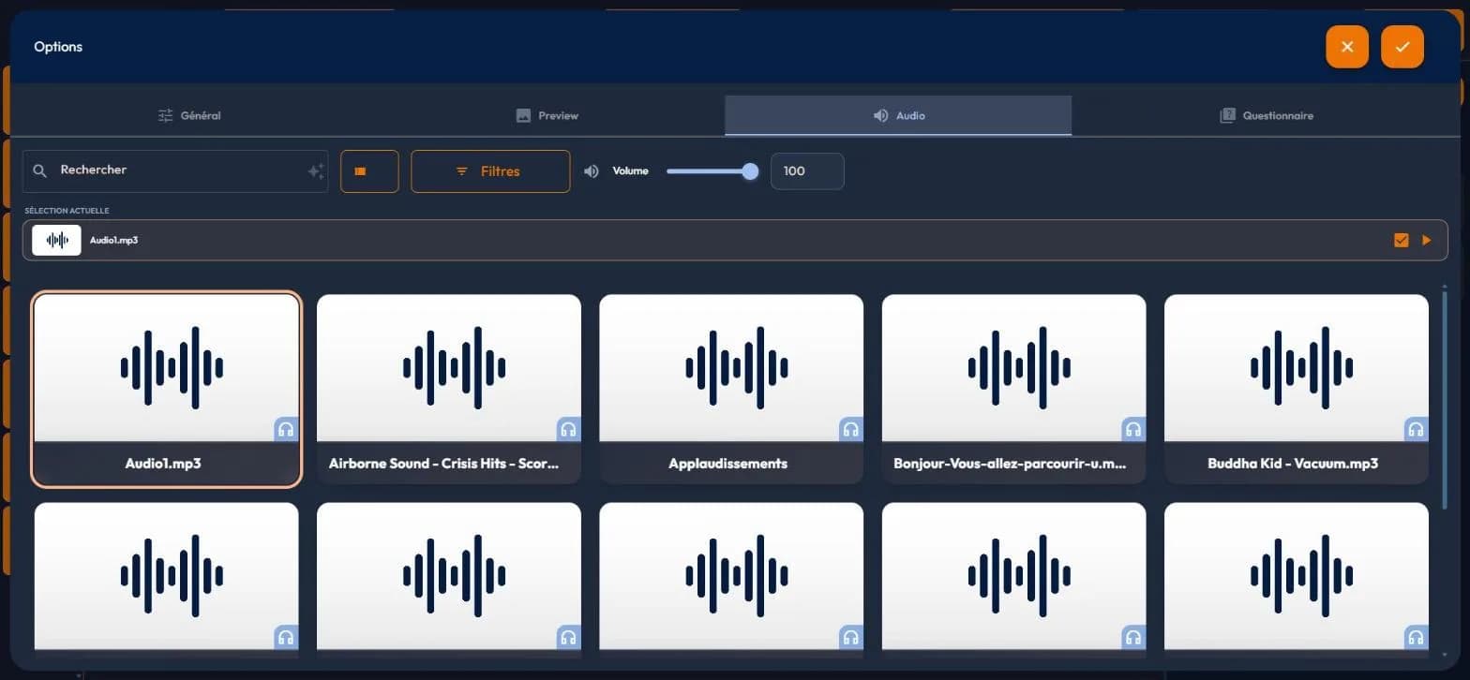The image size is (1470, 680).
Task: Click the scrollbar down arrow
Action: click(1445, 656)
